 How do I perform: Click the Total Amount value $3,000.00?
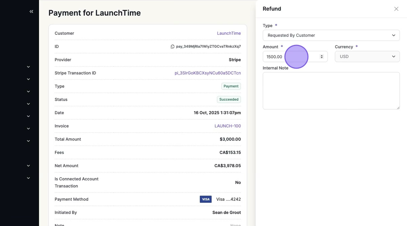(x=230, y=139)
